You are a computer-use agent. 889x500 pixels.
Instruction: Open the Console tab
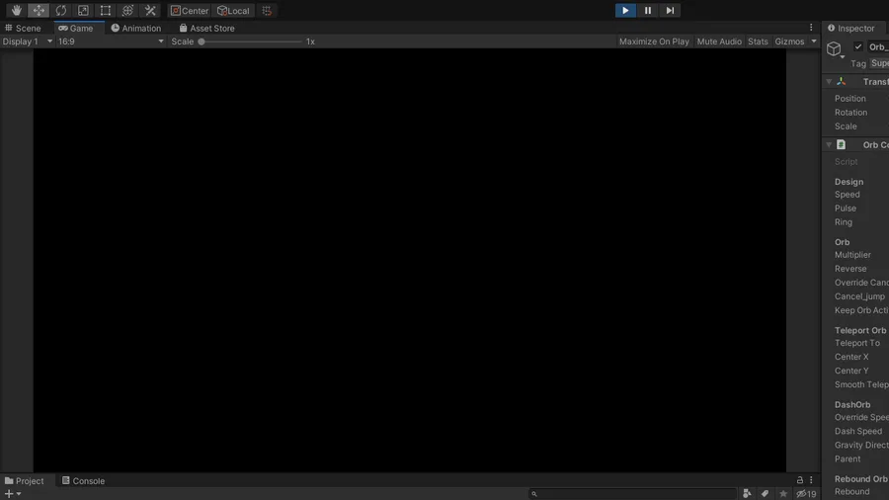coord(83,480)
